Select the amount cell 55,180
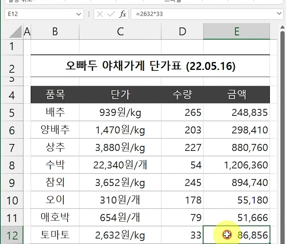 (236, 200)
